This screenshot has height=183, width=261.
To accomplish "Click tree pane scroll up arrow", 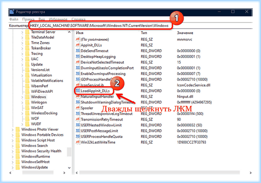I will [x=69, y=32].
